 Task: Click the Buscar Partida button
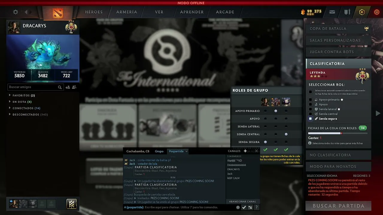[x=338, y=206]
